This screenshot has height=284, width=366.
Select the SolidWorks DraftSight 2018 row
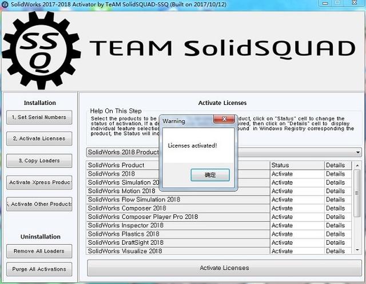click(x=178, y=243)
